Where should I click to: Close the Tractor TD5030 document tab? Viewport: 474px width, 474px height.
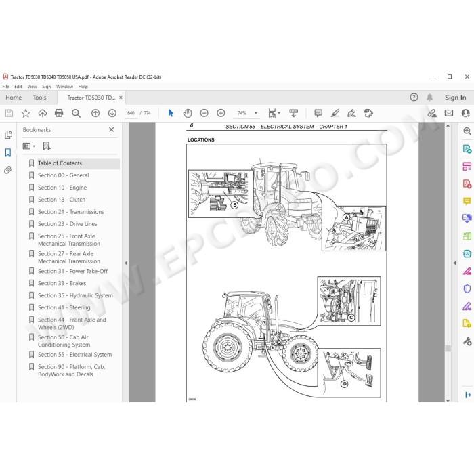(x=121, y=98)
